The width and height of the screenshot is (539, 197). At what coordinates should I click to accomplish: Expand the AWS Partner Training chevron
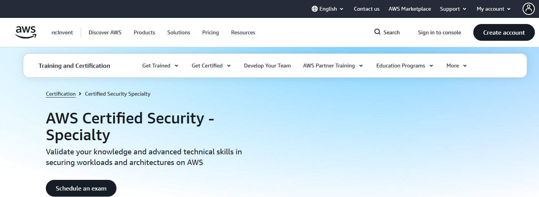(361, 66)
